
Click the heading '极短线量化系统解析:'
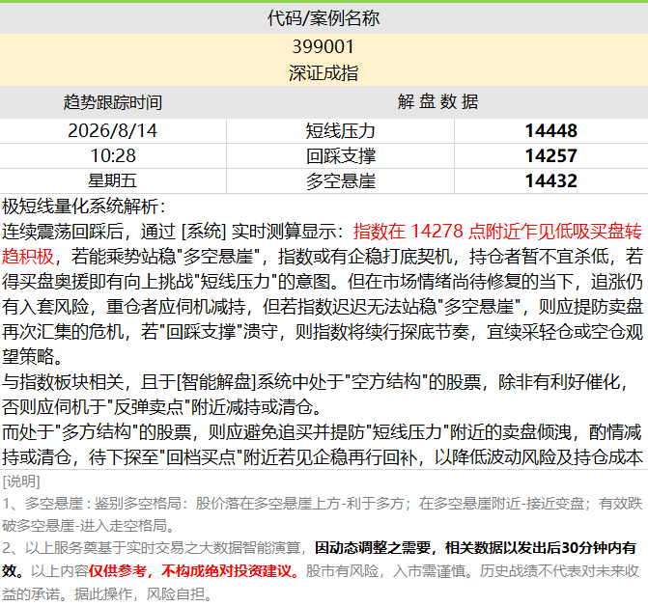click(x=84, y=207)
